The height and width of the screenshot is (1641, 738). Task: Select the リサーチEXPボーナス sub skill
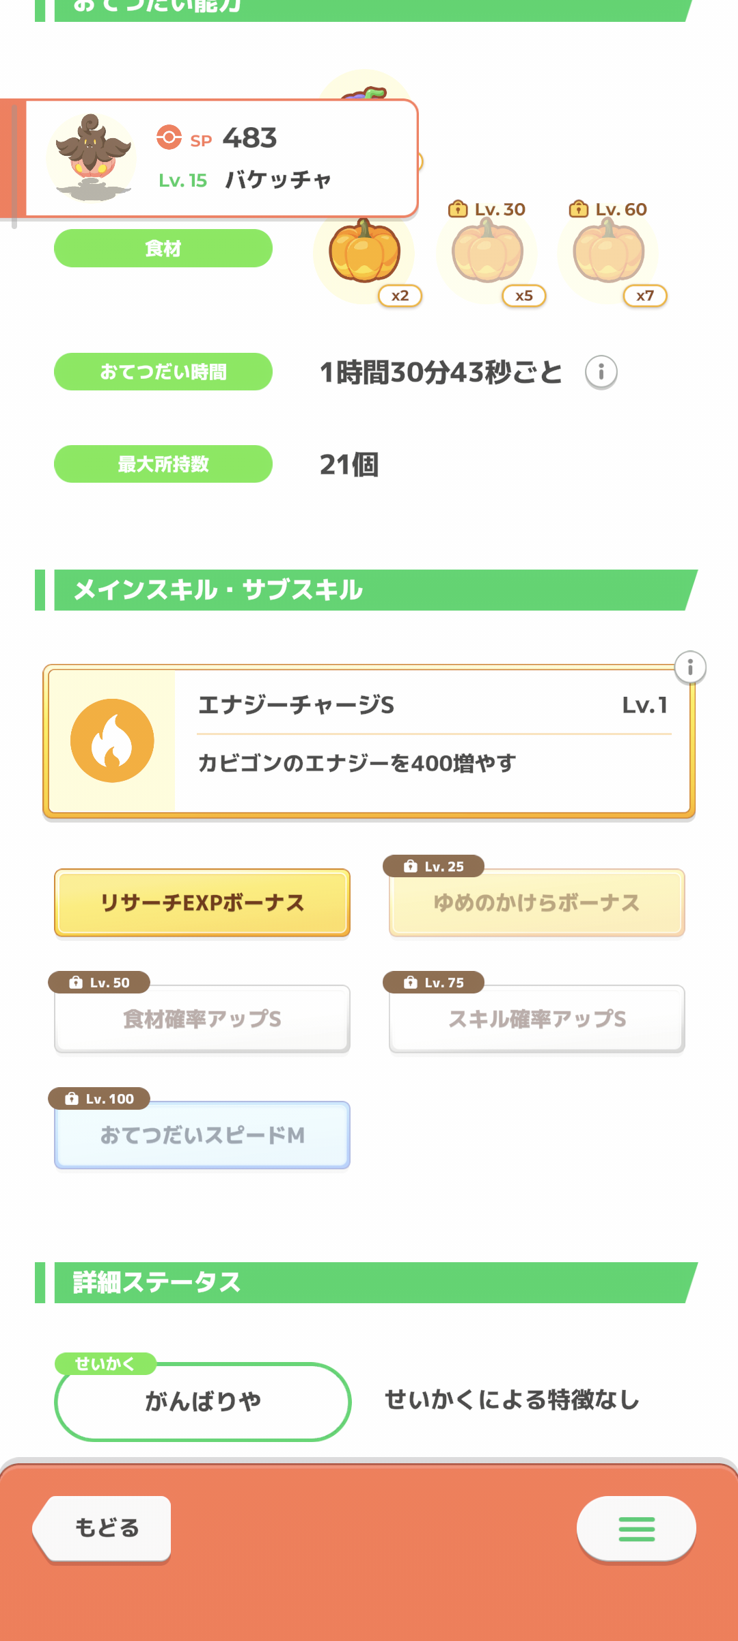point(202,903)
